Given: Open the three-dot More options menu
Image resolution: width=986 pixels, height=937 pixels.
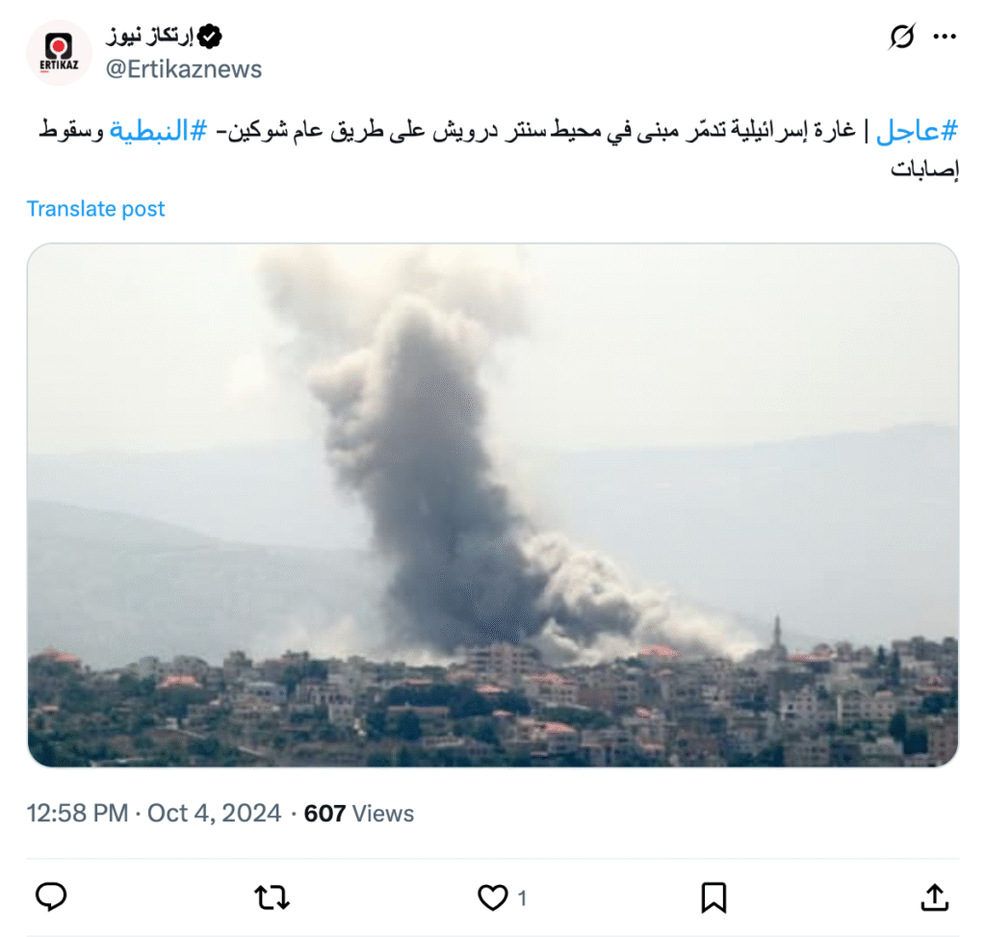Looking at the screenshot, I should tap(945, 38).
